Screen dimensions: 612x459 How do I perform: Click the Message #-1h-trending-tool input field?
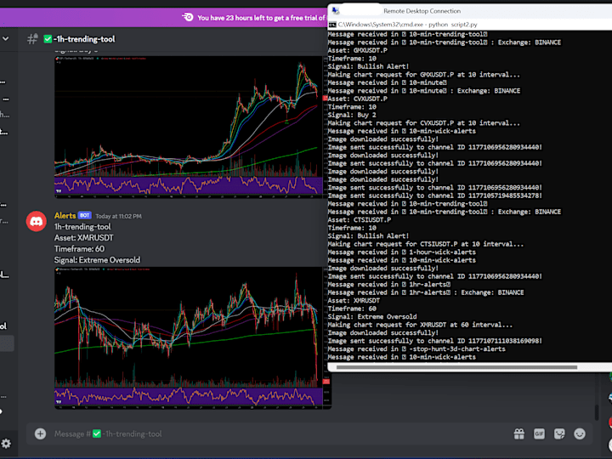point(273,433)
